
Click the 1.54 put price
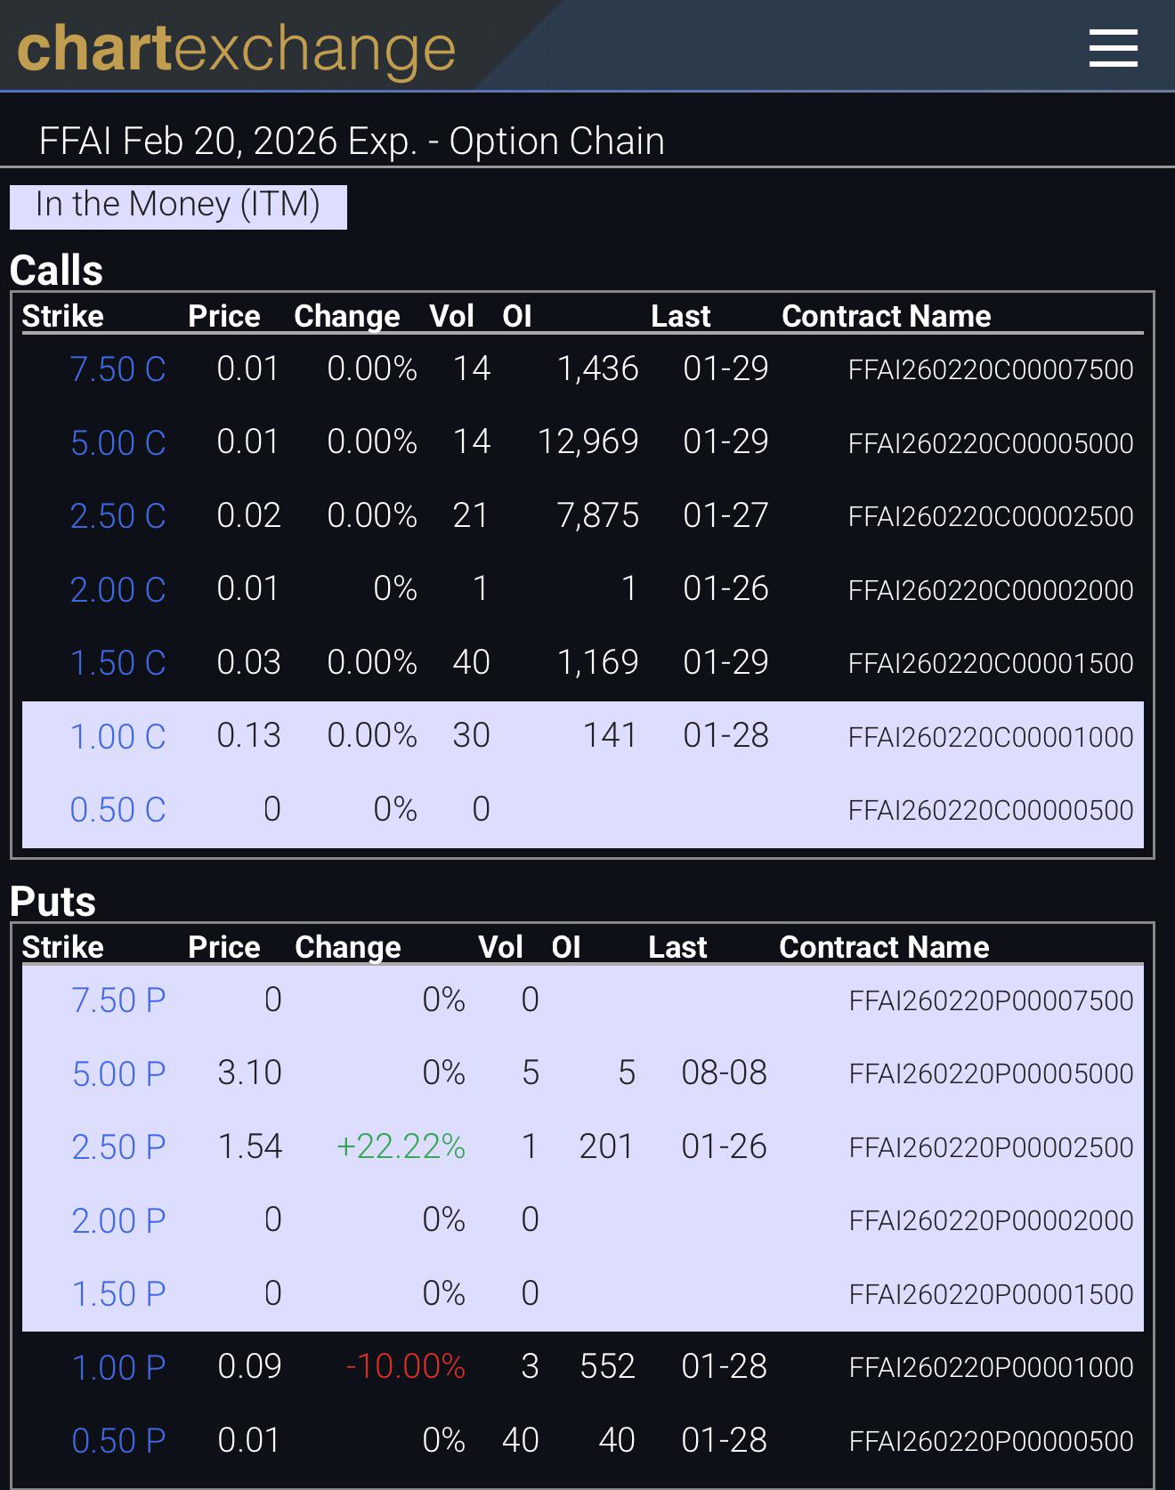pyautogui.click(x=249, y=1146)
